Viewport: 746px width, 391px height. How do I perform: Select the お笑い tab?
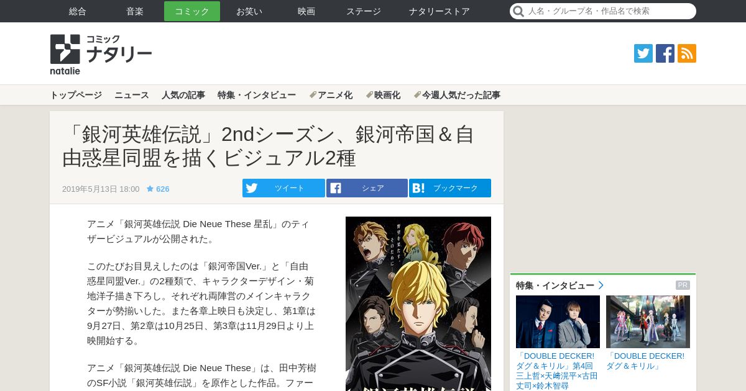tap(249, 11)
